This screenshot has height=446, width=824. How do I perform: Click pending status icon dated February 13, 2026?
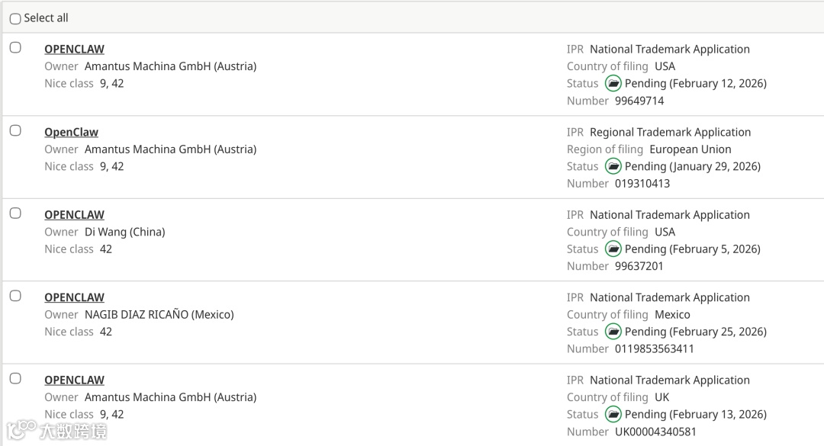click(x=613, y=414)
